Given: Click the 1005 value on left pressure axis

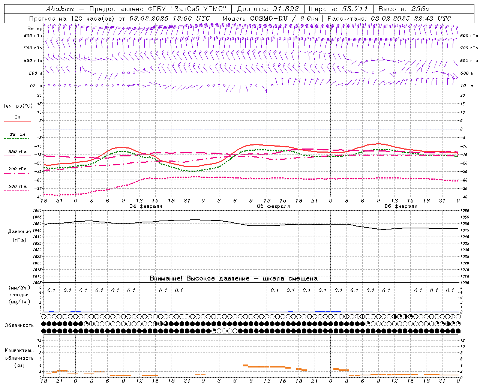Looking at the screenshot, I should coord(37,282).
